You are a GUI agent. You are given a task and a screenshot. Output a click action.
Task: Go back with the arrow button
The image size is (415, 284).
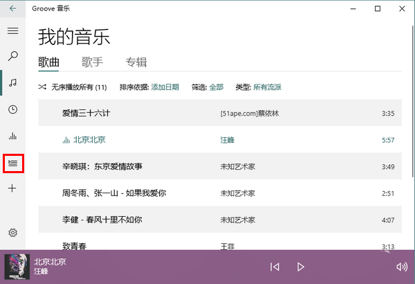[x=12, y=8]
